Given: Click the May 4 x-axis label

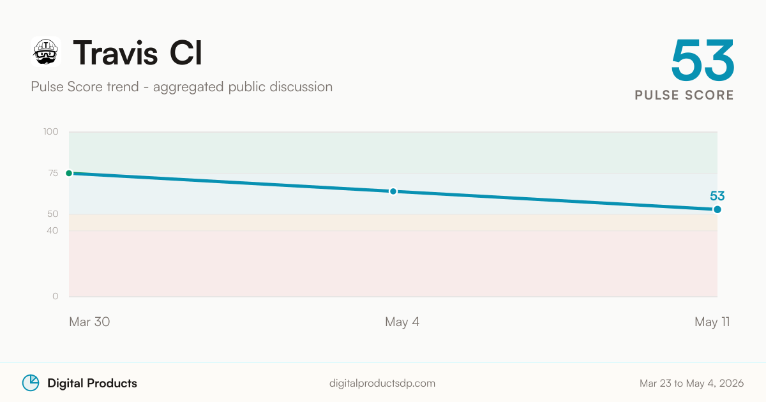Looking at the screenshot, I should point(402,322).
